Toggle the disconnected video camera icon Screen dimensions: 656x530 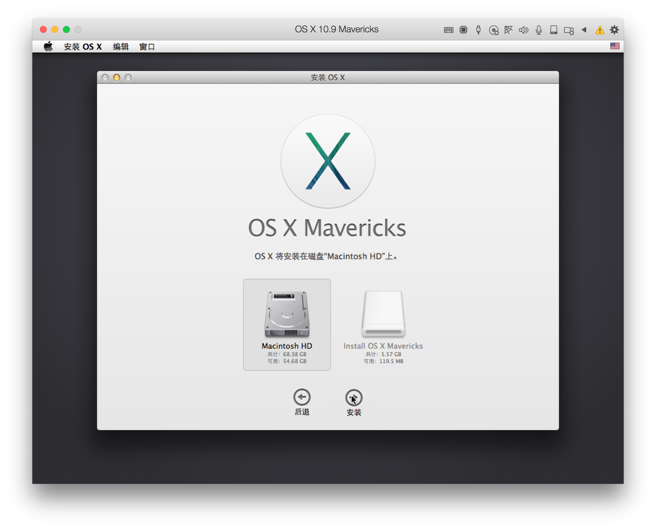[569, 30]
